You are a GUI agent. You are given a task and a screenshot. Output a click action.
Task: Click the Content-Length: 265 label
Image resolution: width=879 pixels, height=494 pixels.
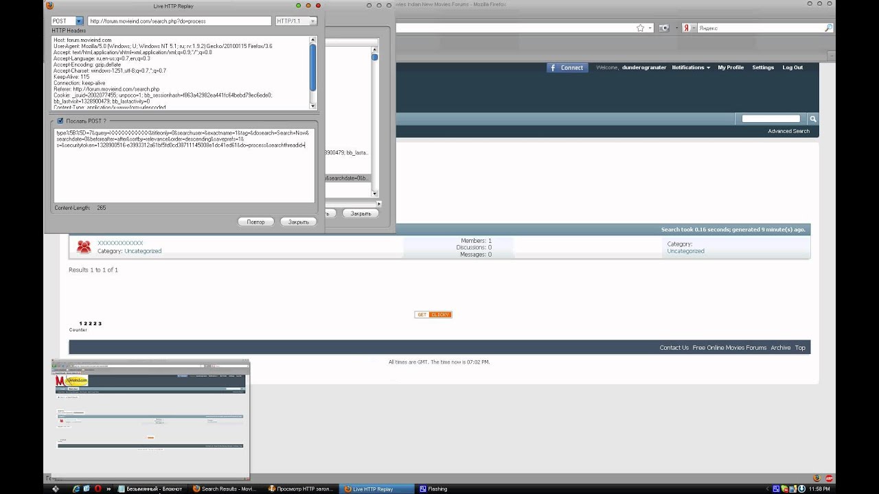point(80,208)
